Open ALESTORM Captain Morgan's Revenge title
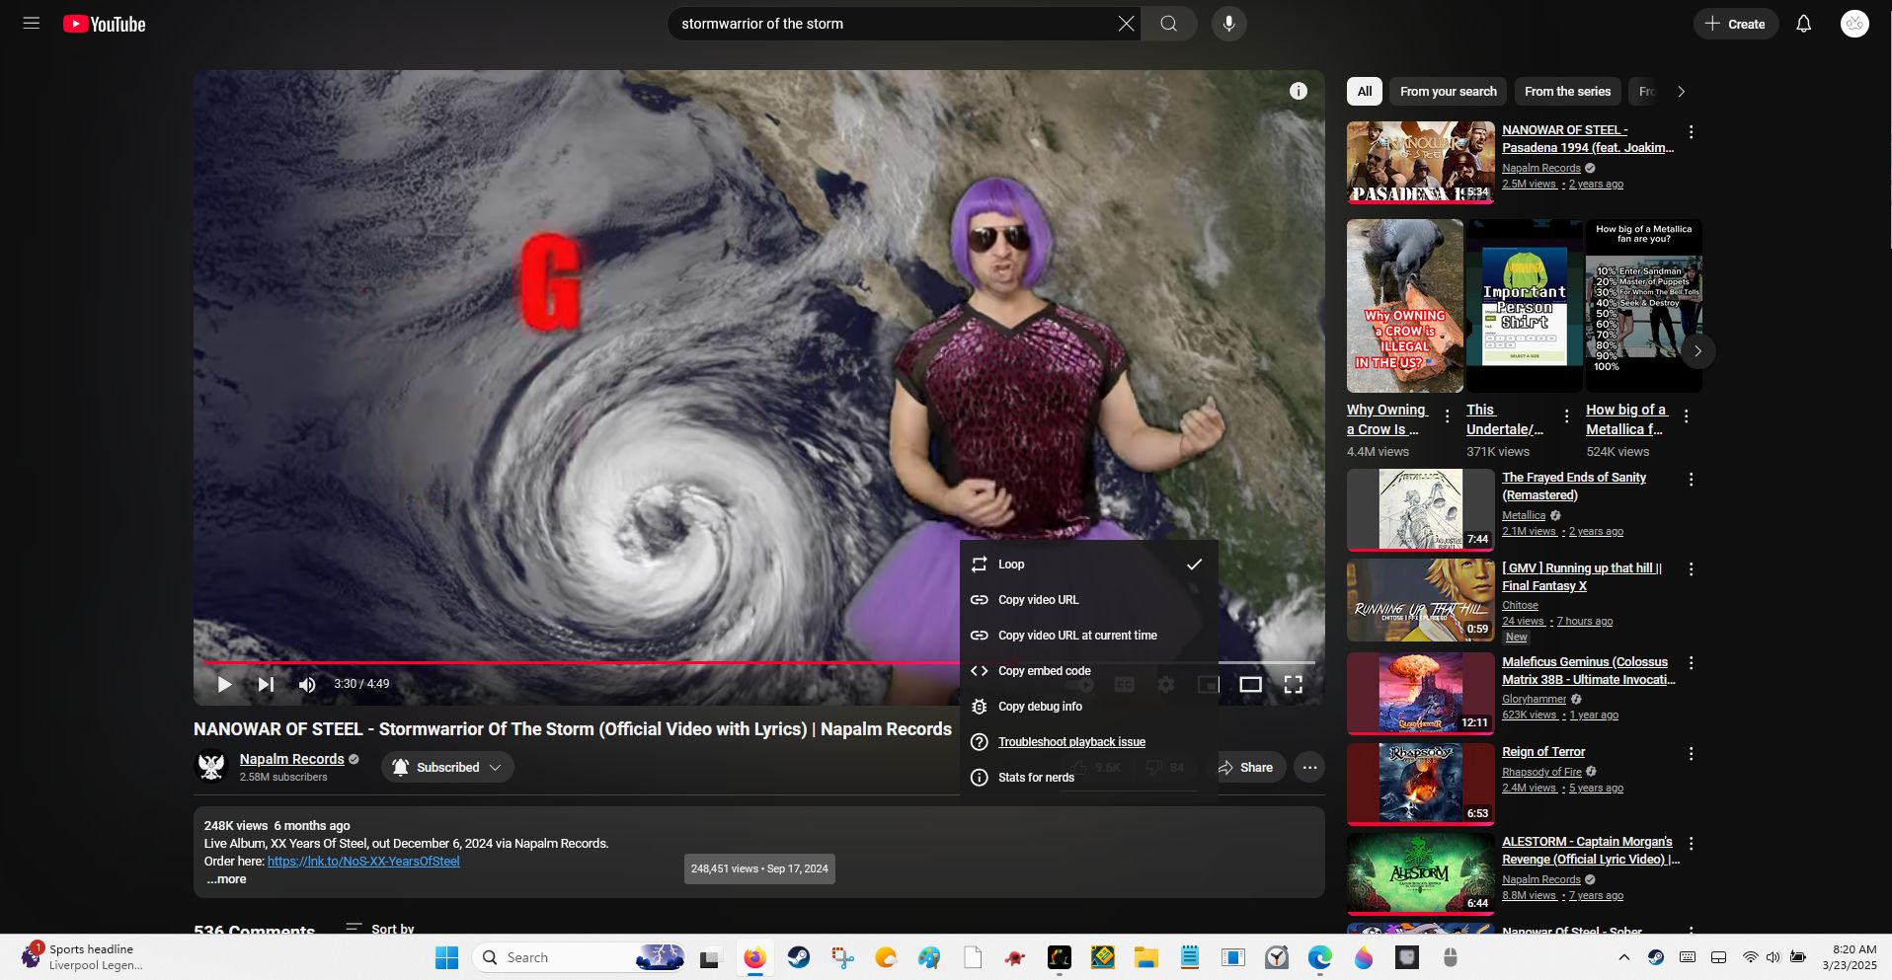The image size is (1892, 980). click(x=1590, y=851)
